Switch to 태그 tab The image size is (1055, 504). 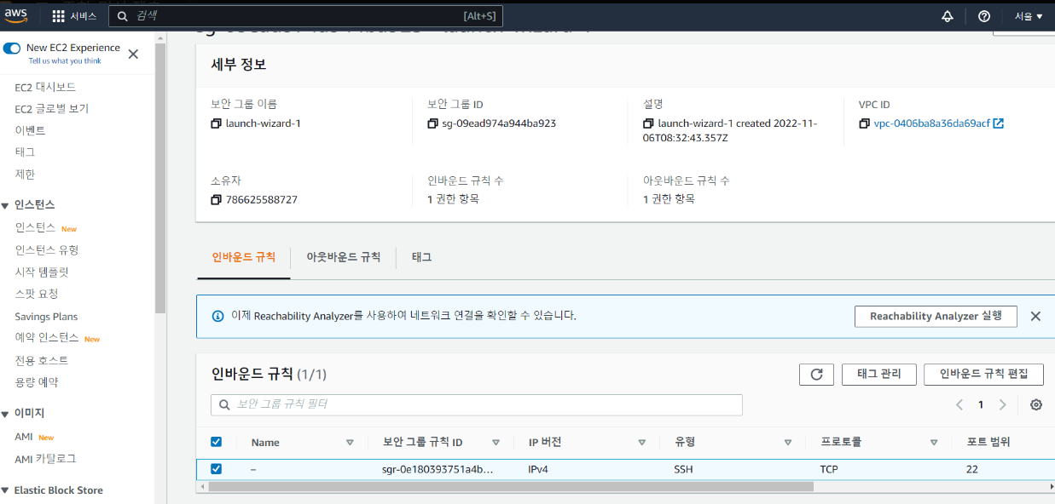[x=421, y=257]
